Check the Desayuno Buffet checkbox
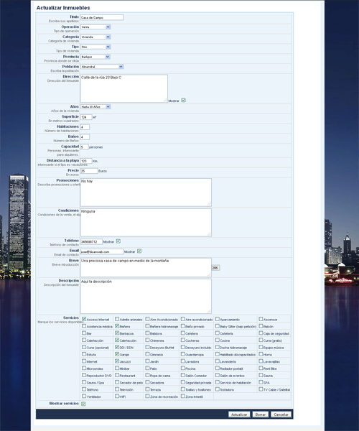This screenshot has height=431, width=359. pos(147,347)
